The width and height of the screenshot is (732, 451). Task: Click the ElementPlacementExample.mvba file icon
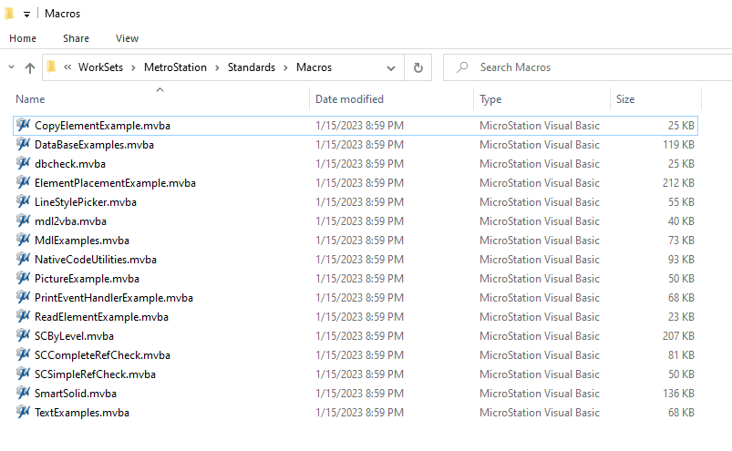coord(23,182)
